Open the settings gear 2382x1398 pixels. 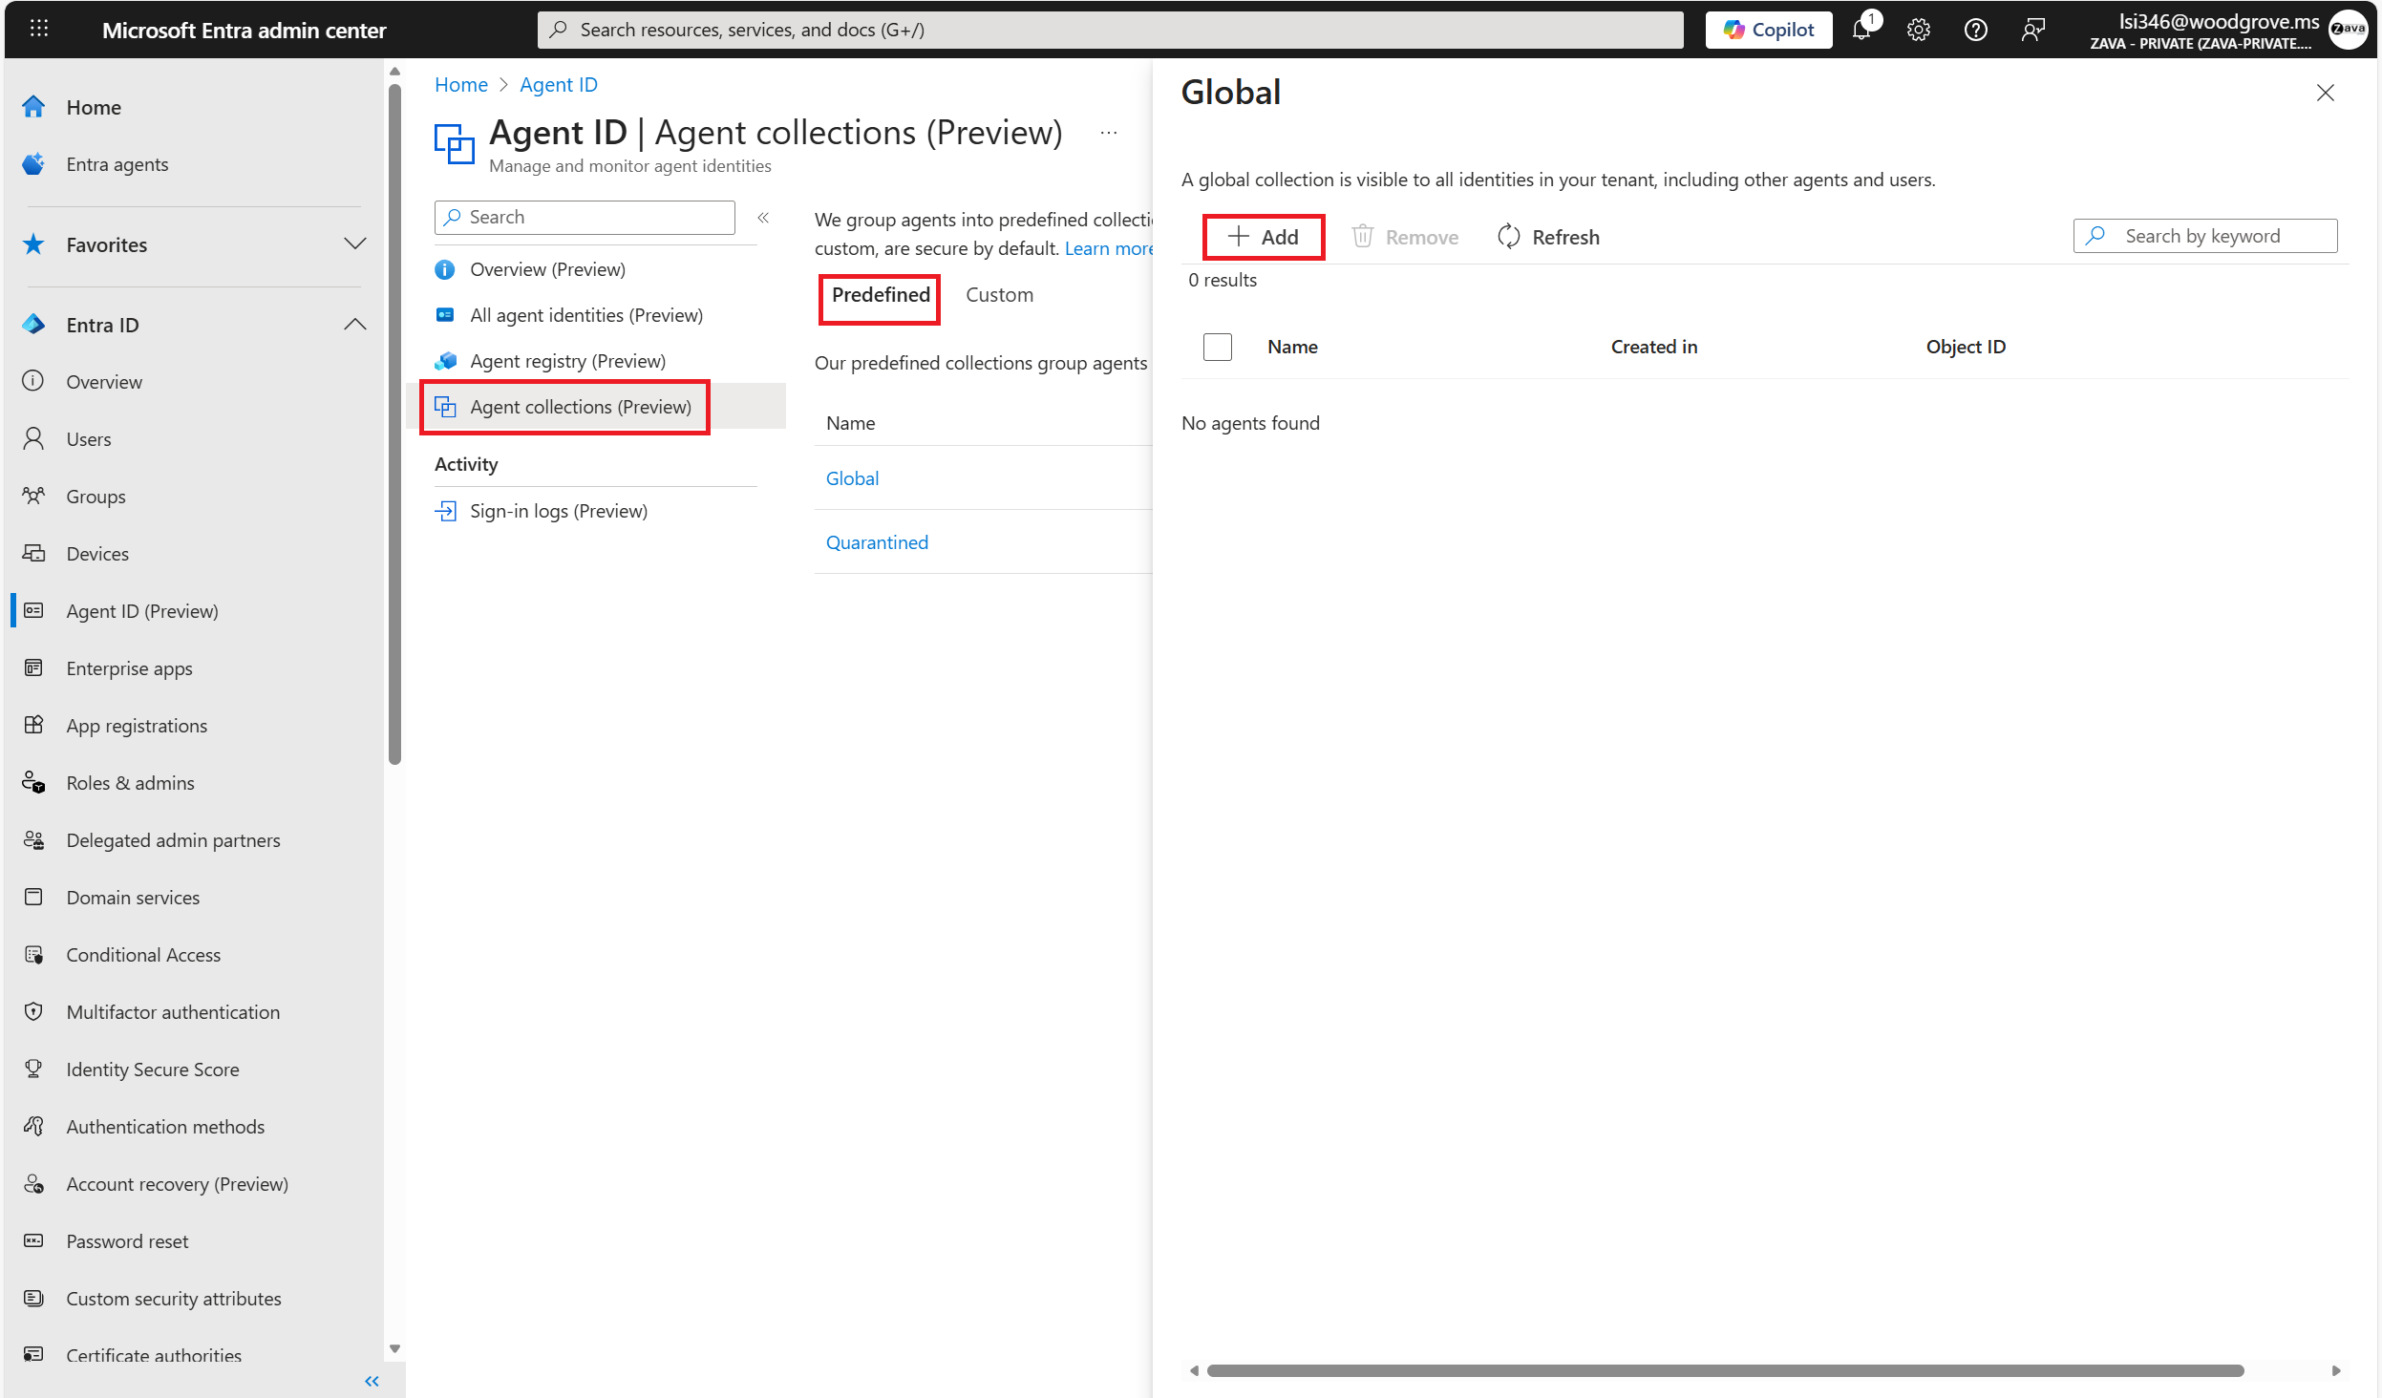click(x=1918, y=29)
